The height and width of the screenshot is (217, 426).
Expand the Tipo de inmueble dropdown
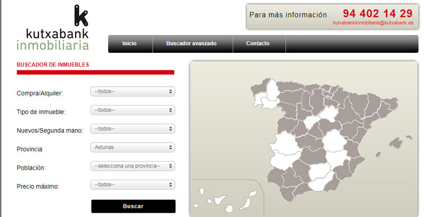[133, 110]
